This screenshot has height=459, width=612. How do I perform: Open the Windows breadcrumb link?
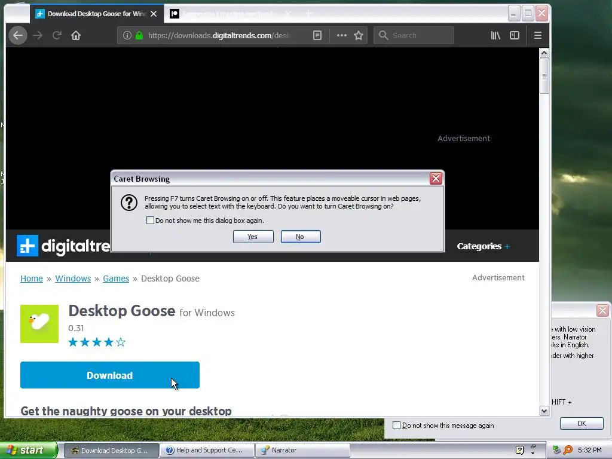(73, 279)
